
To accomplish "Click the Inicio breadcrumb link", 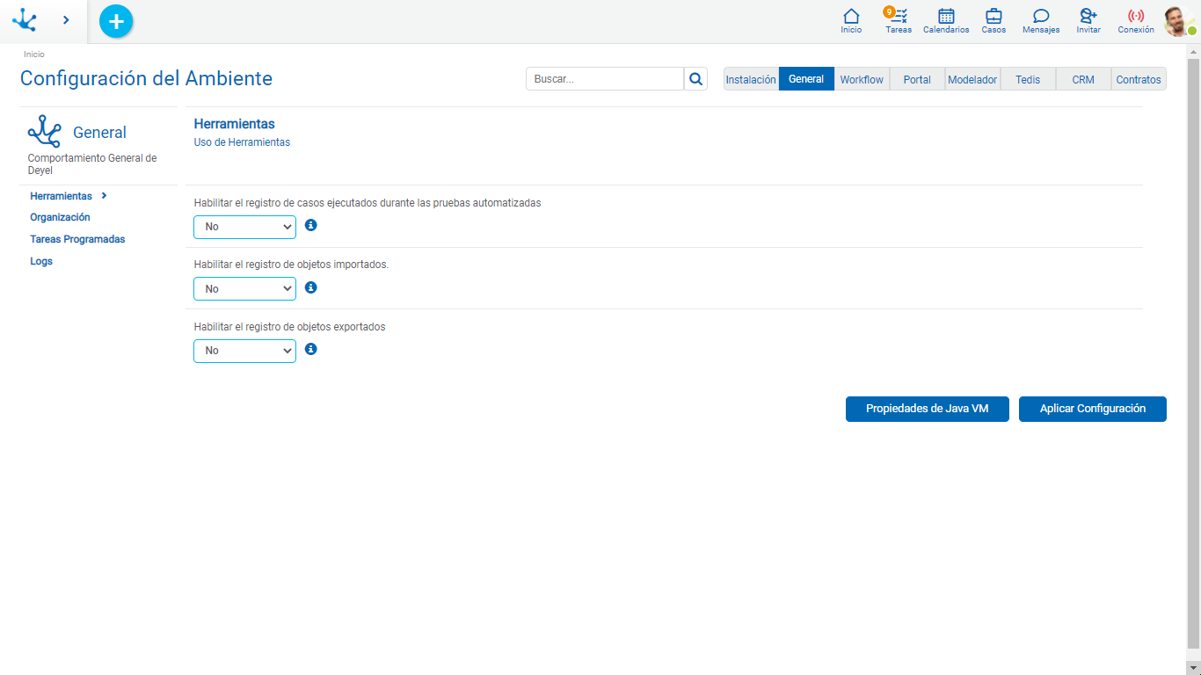I will (x=33, y=54).
